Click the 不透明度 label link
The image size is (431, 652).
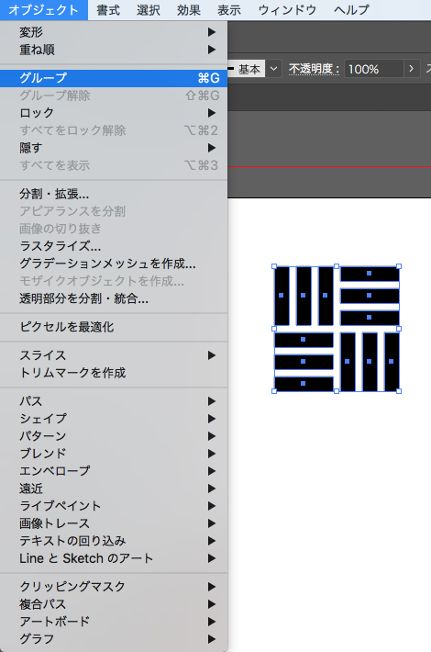pyautogui.click(x=314, y=69)
